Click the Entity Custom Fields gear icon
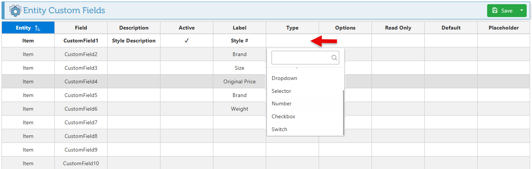 click(x=15, y=11)
